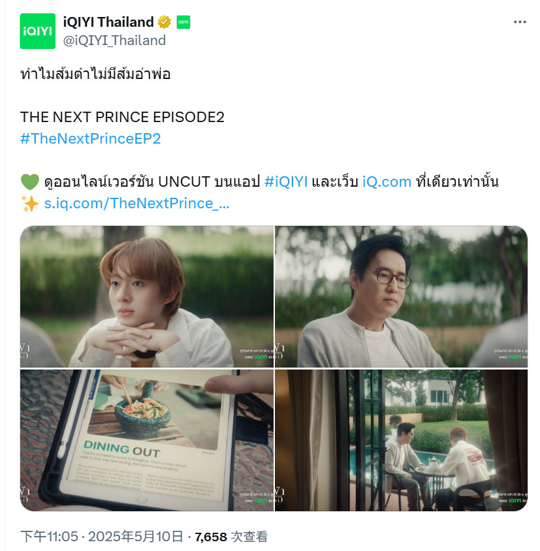Open the #TheNextPrinceEP2 hashtag
The image size is (540, 551).
click(90, 138)
